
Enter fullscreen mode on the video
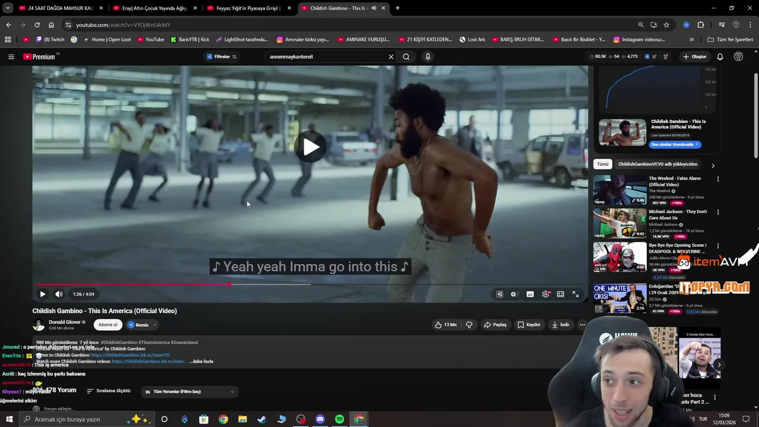(x=575, y=294)
